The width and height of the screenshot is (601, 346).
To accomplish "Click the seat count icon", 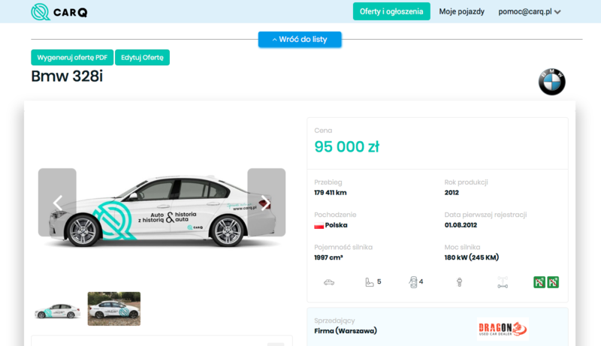I will coord(368,282).
